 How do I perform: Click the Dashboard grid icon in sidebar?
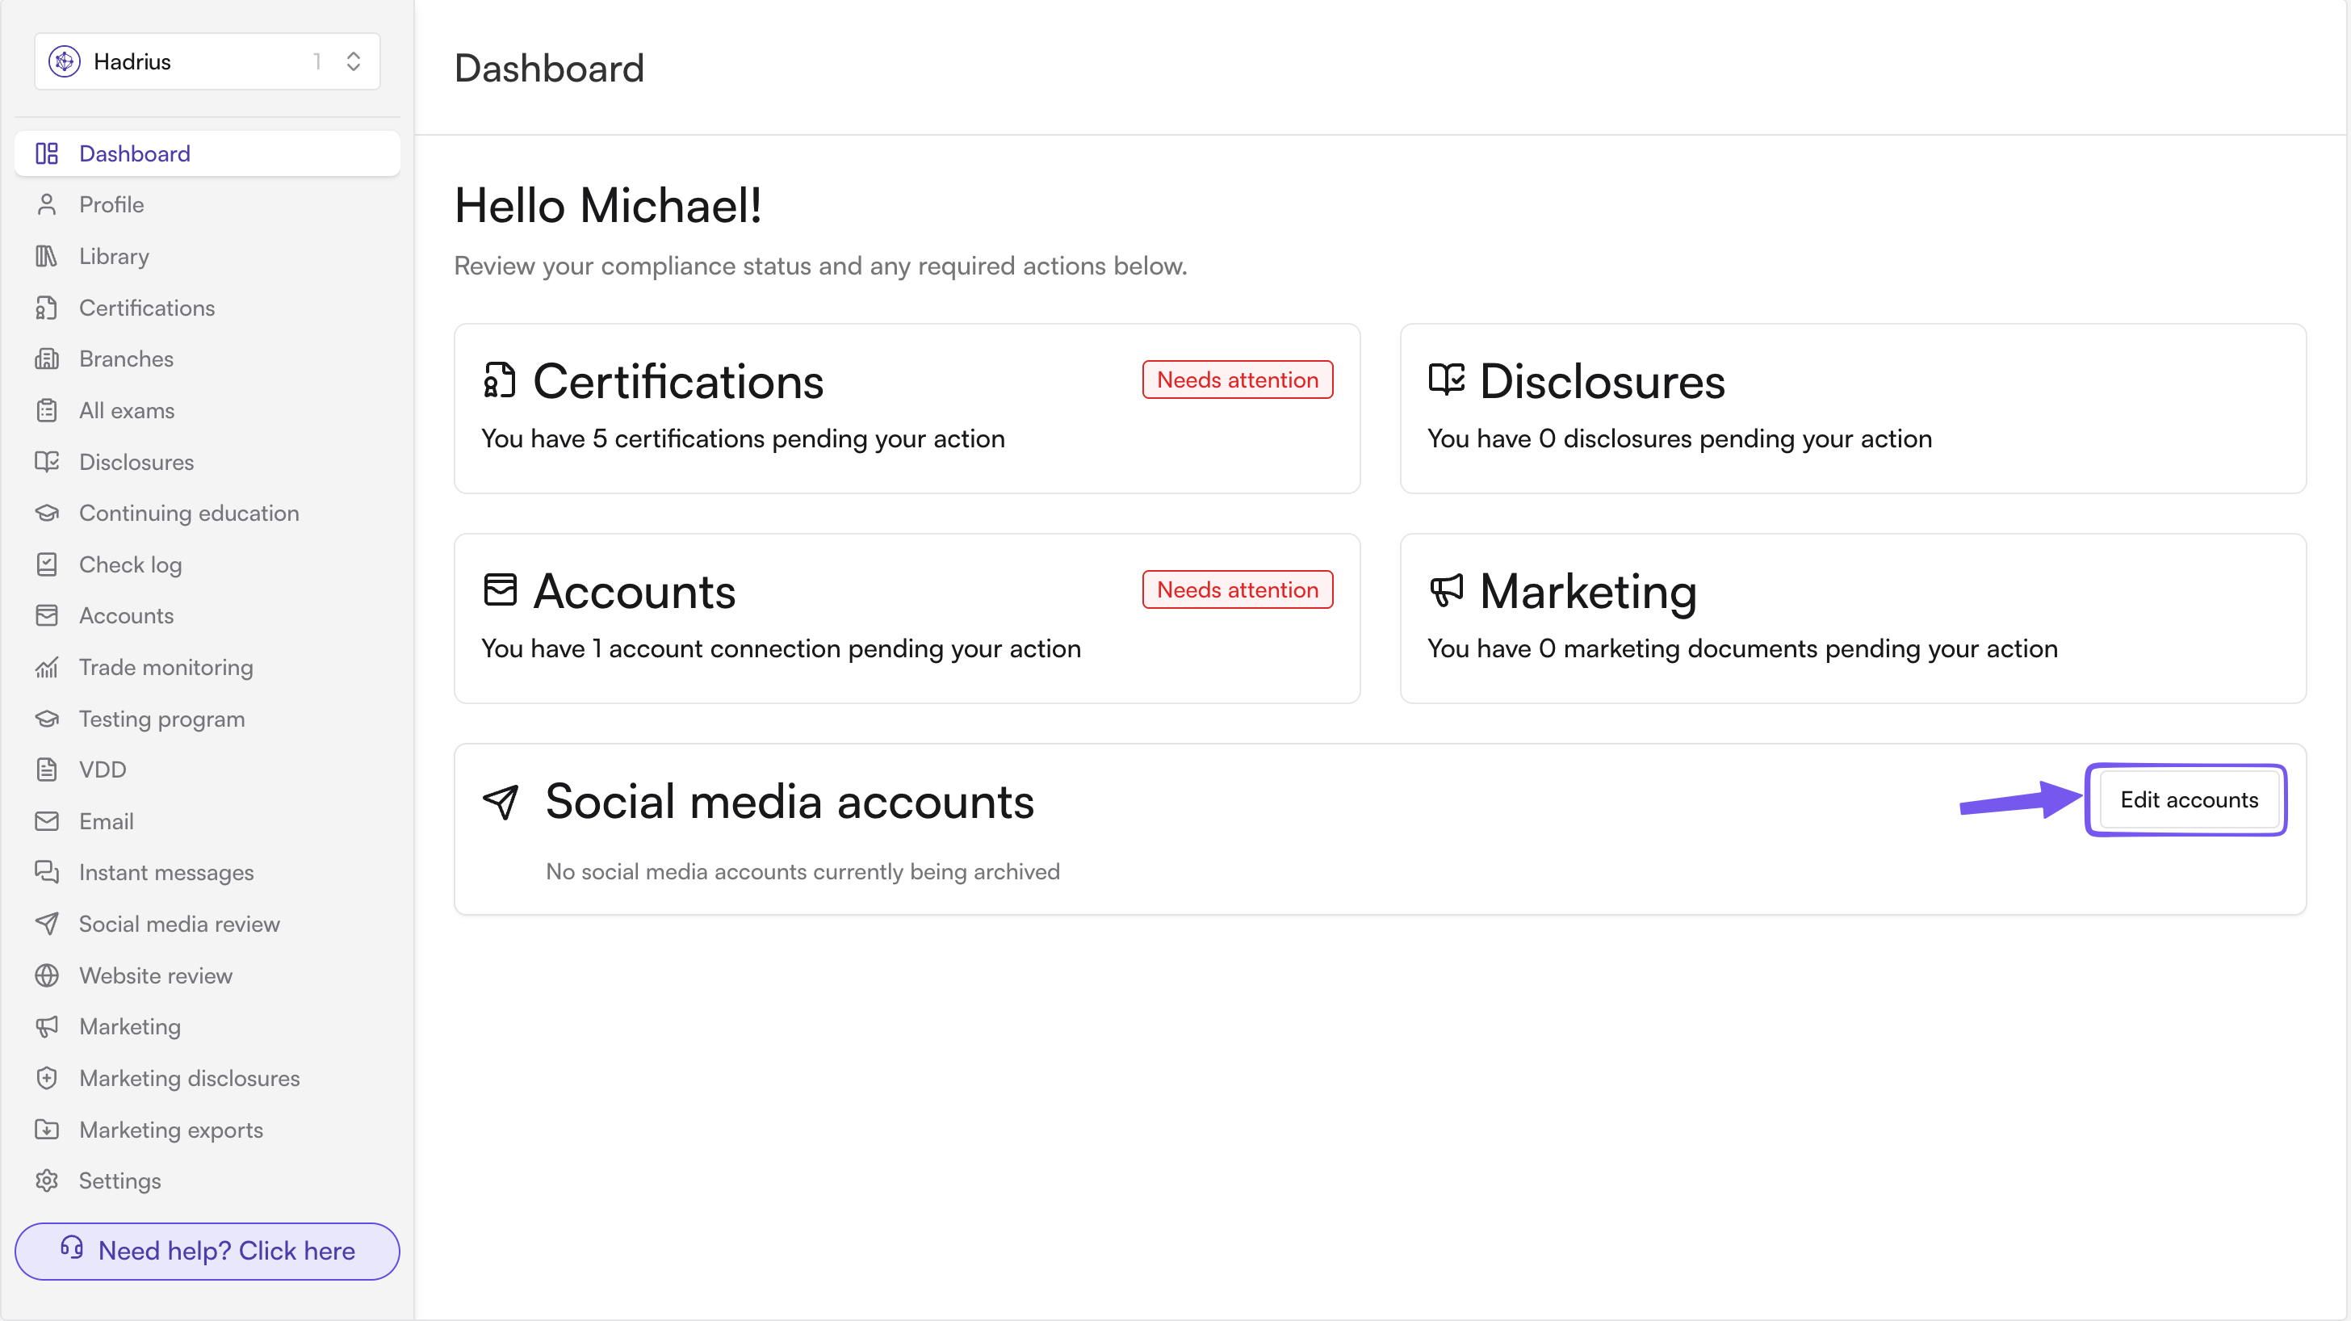(x=47, y=153)
